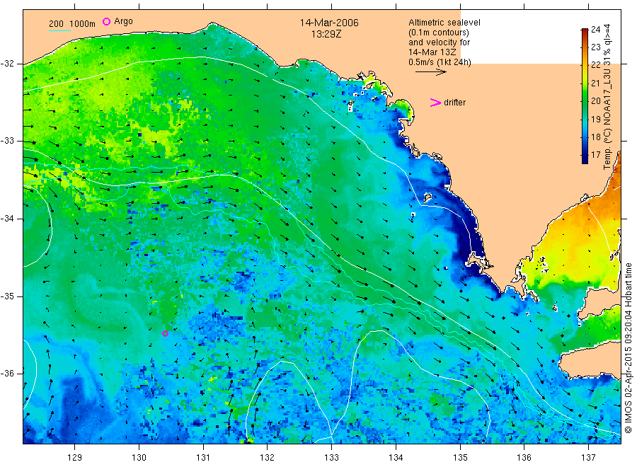Screen dimensions: 637x467
Task: Click longitude axis label 129
Action: click(x=75, y=458)
